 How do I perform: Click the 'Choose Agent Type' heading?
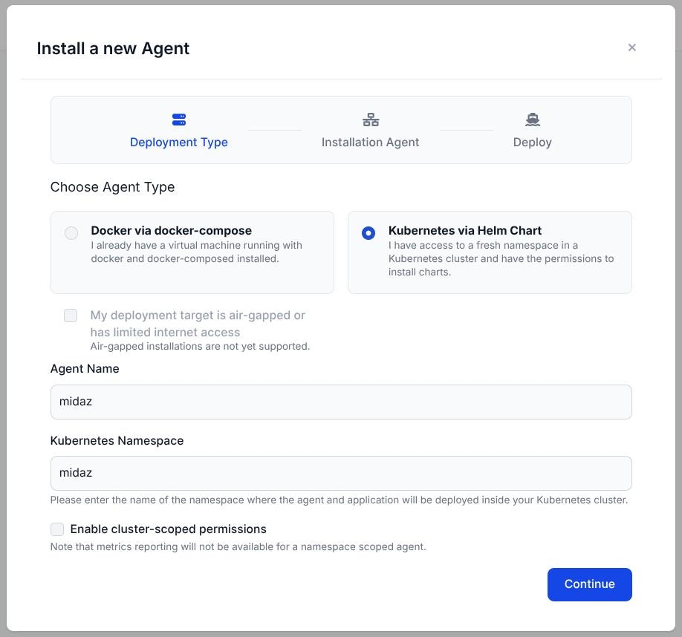113,187
